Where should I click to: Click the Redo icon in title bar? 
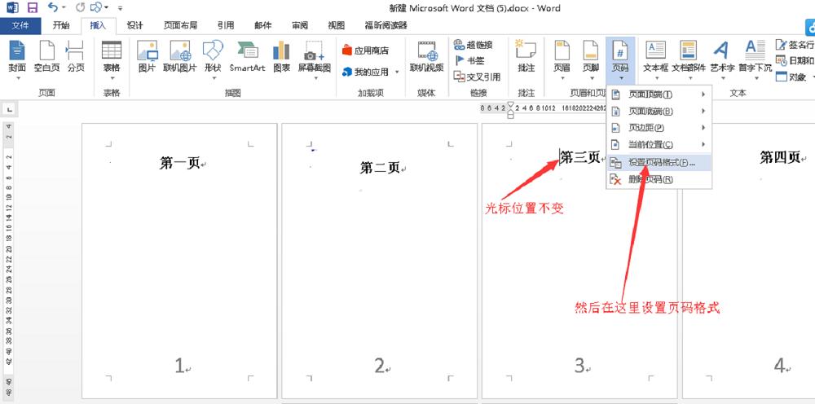81,8
